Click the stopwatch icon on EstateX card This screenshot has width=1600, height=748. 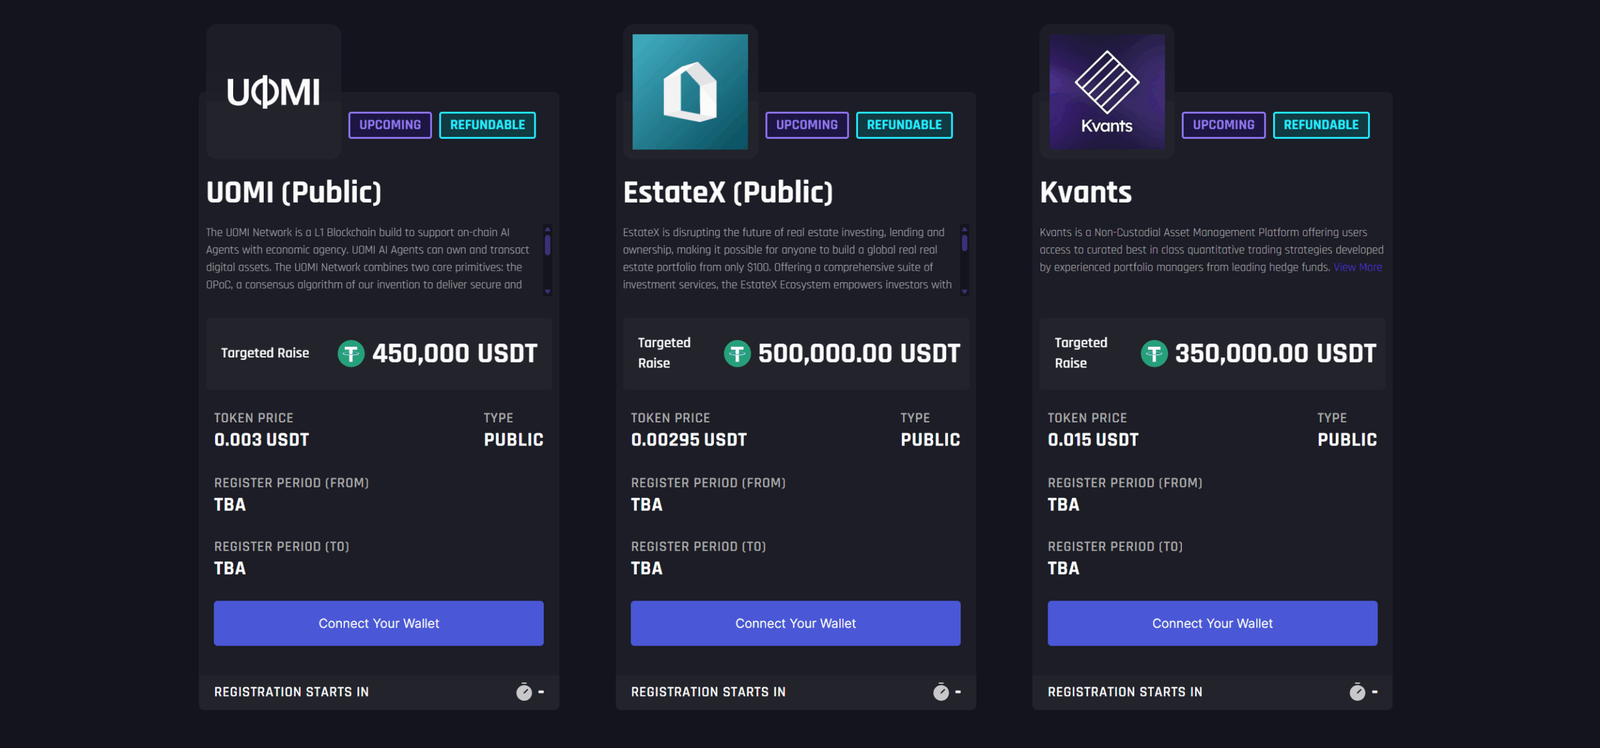941,692
